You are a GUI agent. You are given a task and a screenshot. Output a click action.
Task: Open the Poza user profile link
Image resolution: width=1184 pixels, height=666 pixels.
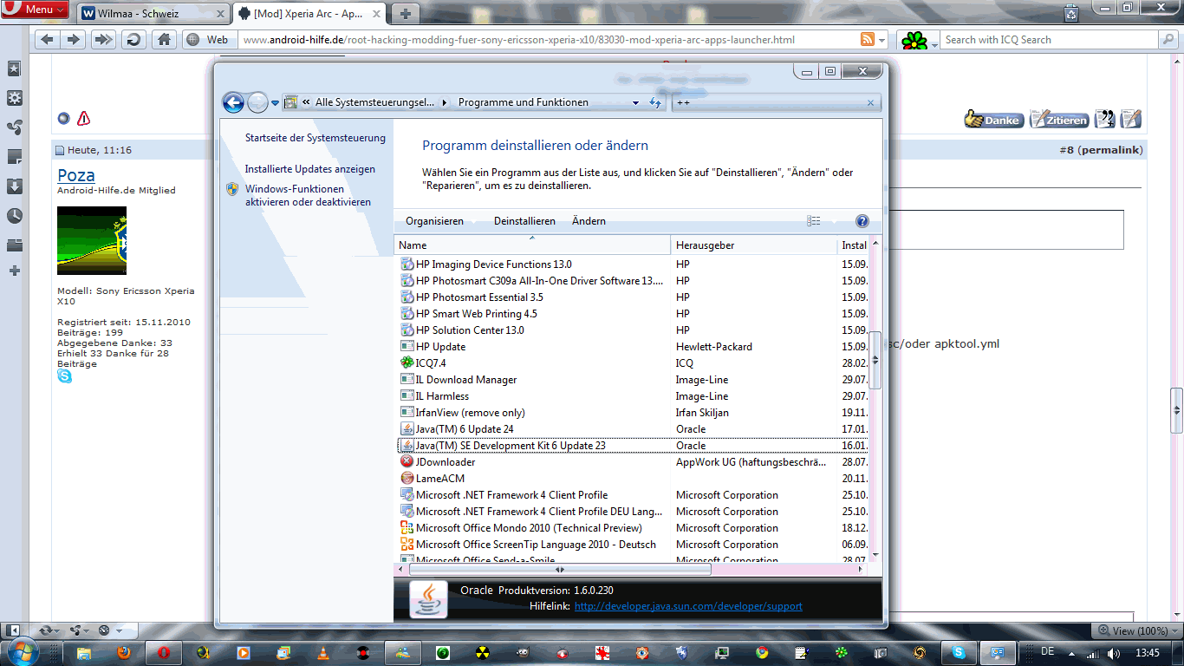coord(76,175)
